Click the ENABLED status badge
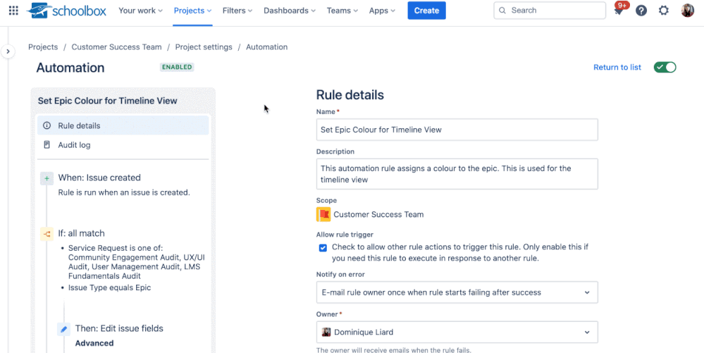Viewport: 704px width, 353px height. pos(177,68)
